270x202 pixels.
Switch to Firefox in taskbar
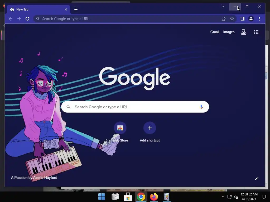click(154, 197)
